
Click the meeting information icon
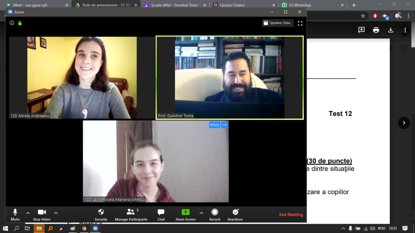tap(12, 23)
